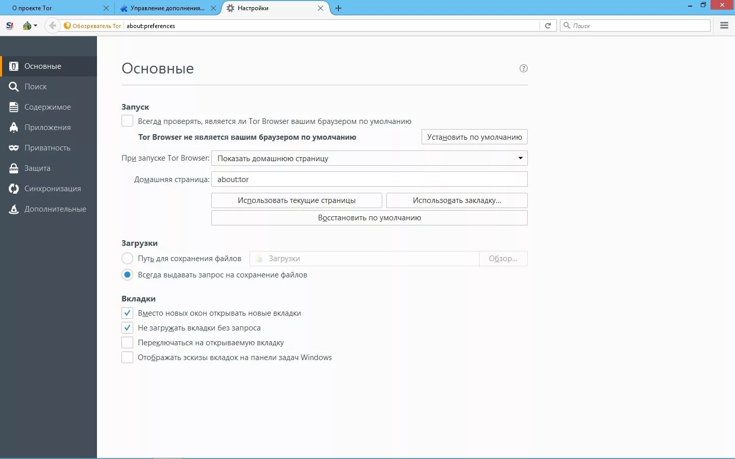Click the gear icon on Настройки tab

[x=230, y=8]
